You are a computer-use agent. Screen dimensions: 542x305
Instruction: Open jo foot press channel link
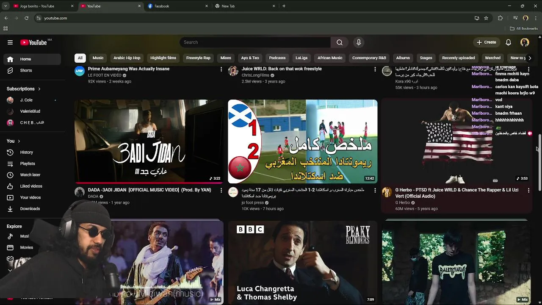(x=253, y=203)
